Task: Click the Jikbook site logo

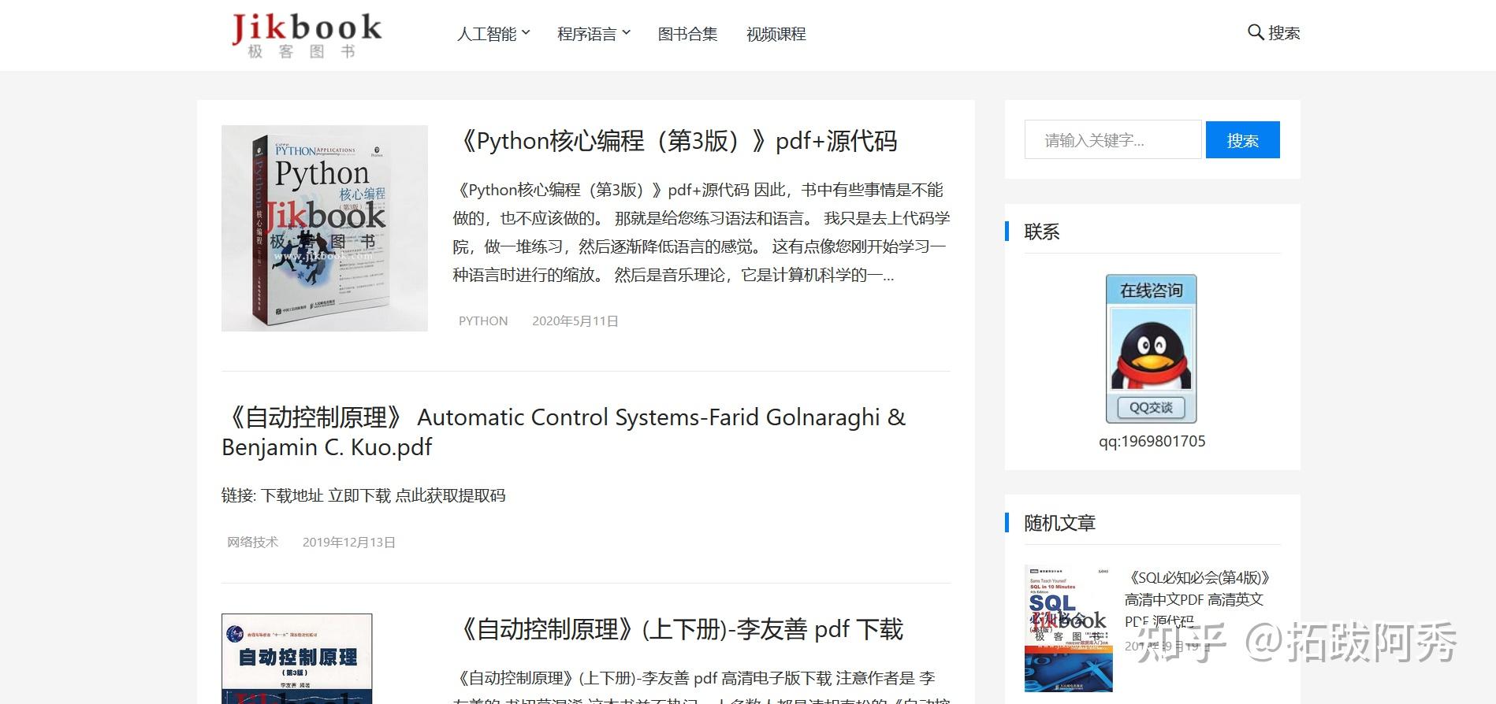Action: (x=307, y=35)
